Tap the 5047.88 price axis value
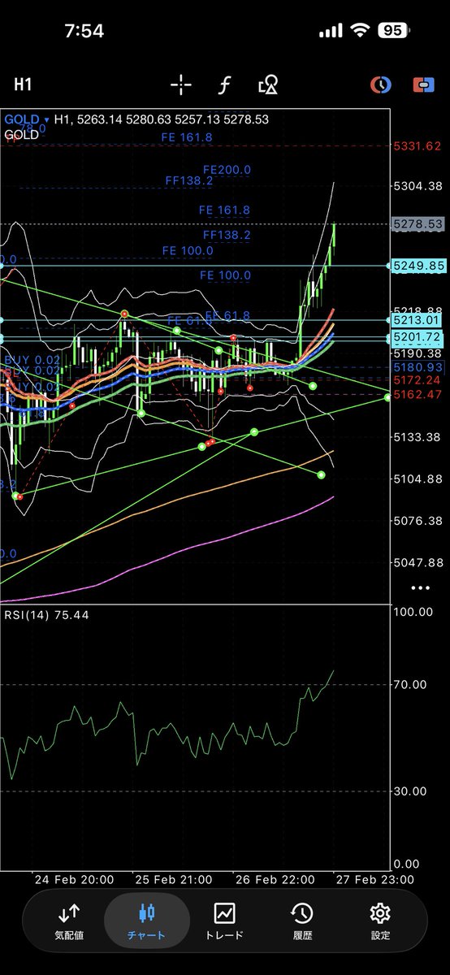 tap(417, 562)
